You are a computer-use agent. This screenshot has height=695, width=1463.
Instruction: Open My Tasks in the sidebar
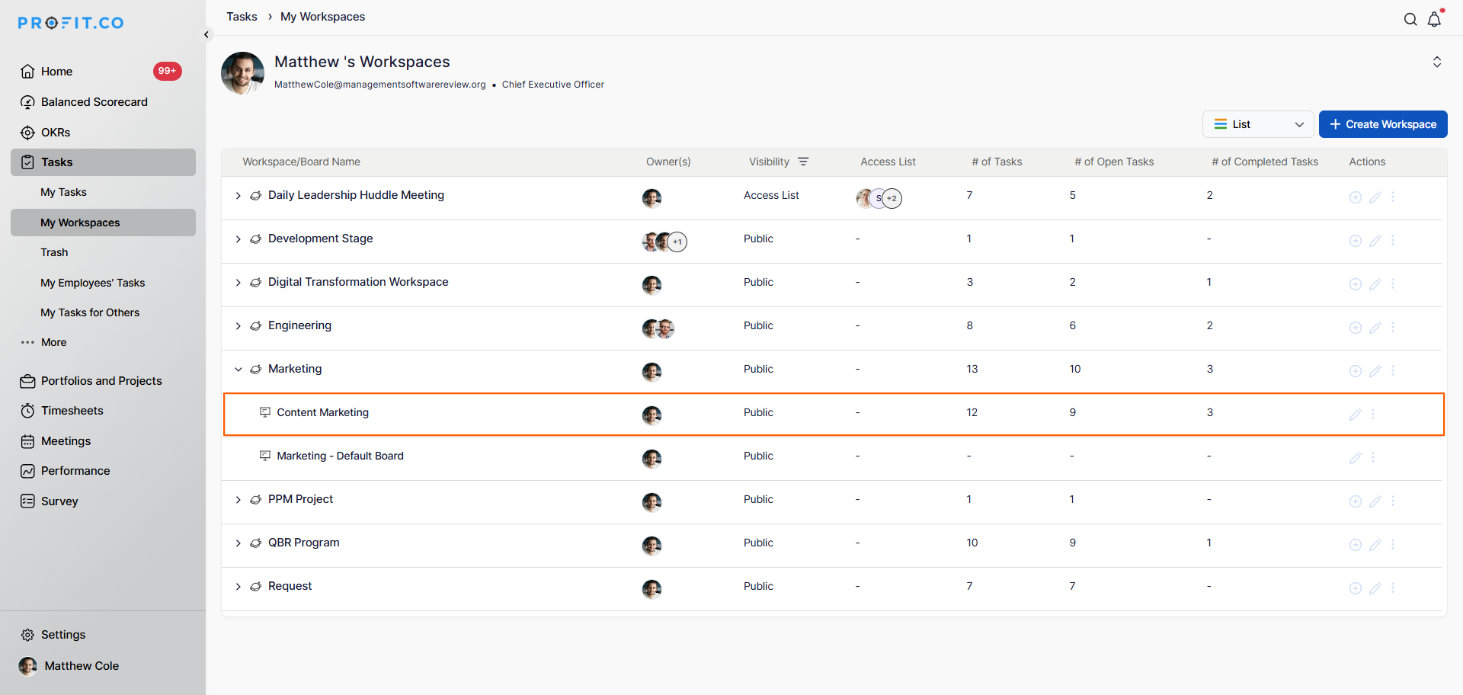63,192
